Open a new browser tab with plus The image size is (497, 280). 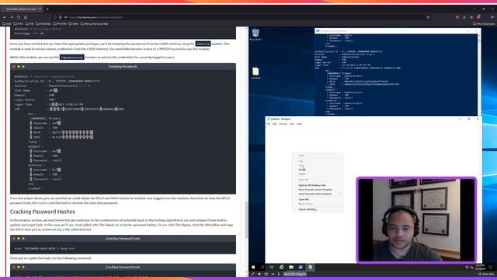[x=47, y=9]
